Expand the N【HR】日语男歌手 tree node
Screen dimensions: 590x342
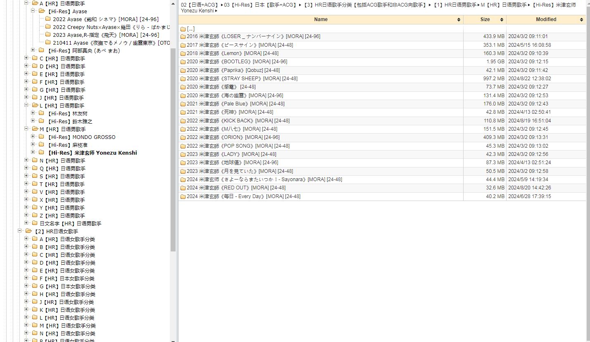click(x=26, y=160)
